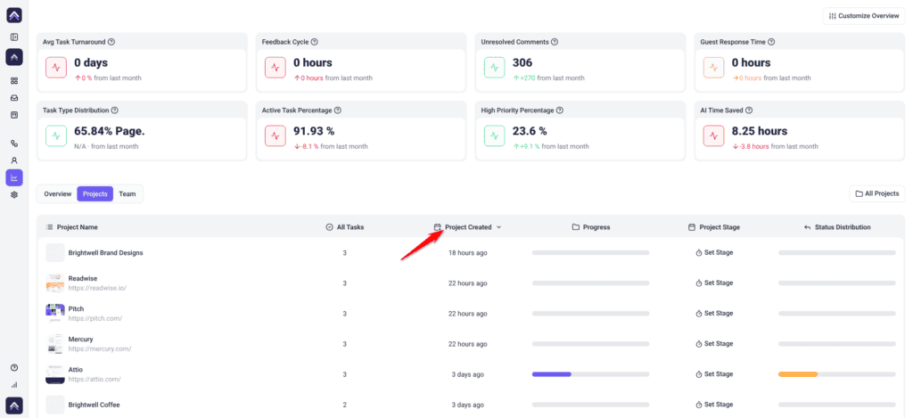
Task: Click the pulse icon in Unresolved Comments card
Action: click(494, 68)
